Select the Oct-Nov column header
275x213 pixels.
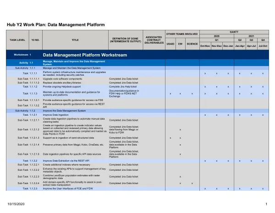(205, 46)
